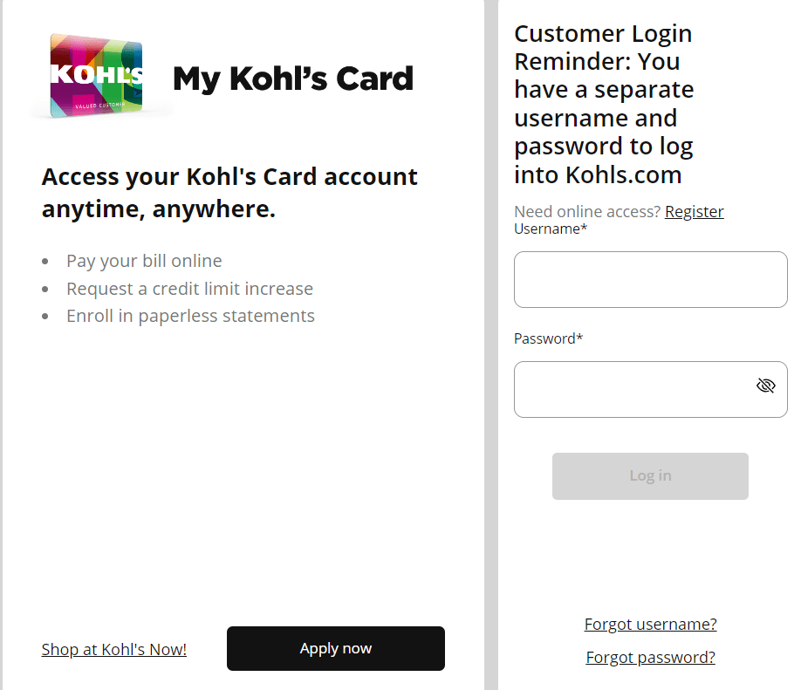Visit Shop at Kohl's Now!
Image resolution: width=801 pixels, height=690 pixels.
click(113, 649)
